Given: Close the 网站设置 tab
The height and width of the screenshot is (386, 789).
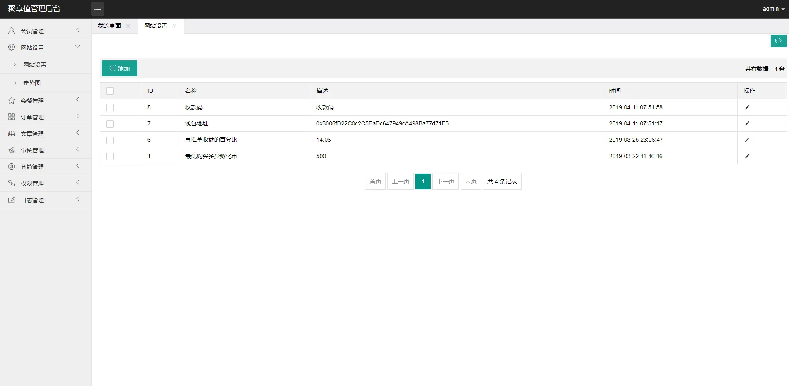Looking at the screenshot, I should point(174,26).
